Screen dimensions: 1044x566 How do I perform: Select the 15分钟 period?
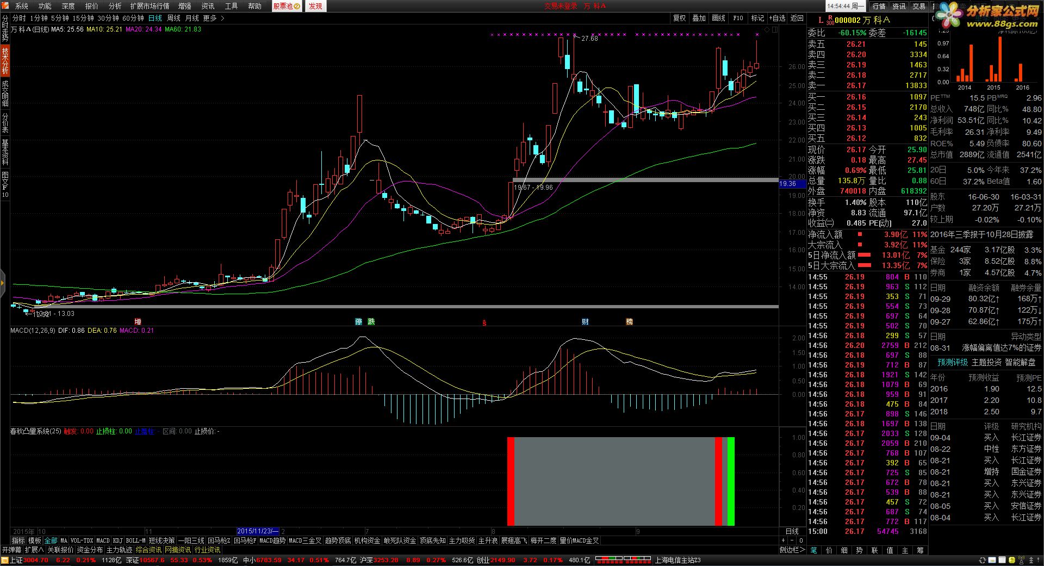pyautogui.click(x=83, y=18)
